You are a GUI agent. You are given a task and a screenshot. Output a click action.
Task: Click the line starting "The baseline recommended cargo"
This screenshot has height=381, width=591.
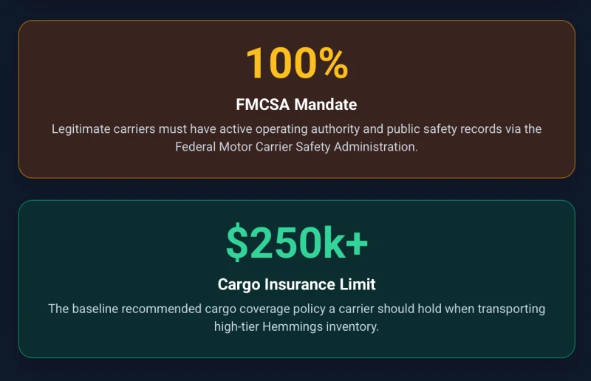296,309
